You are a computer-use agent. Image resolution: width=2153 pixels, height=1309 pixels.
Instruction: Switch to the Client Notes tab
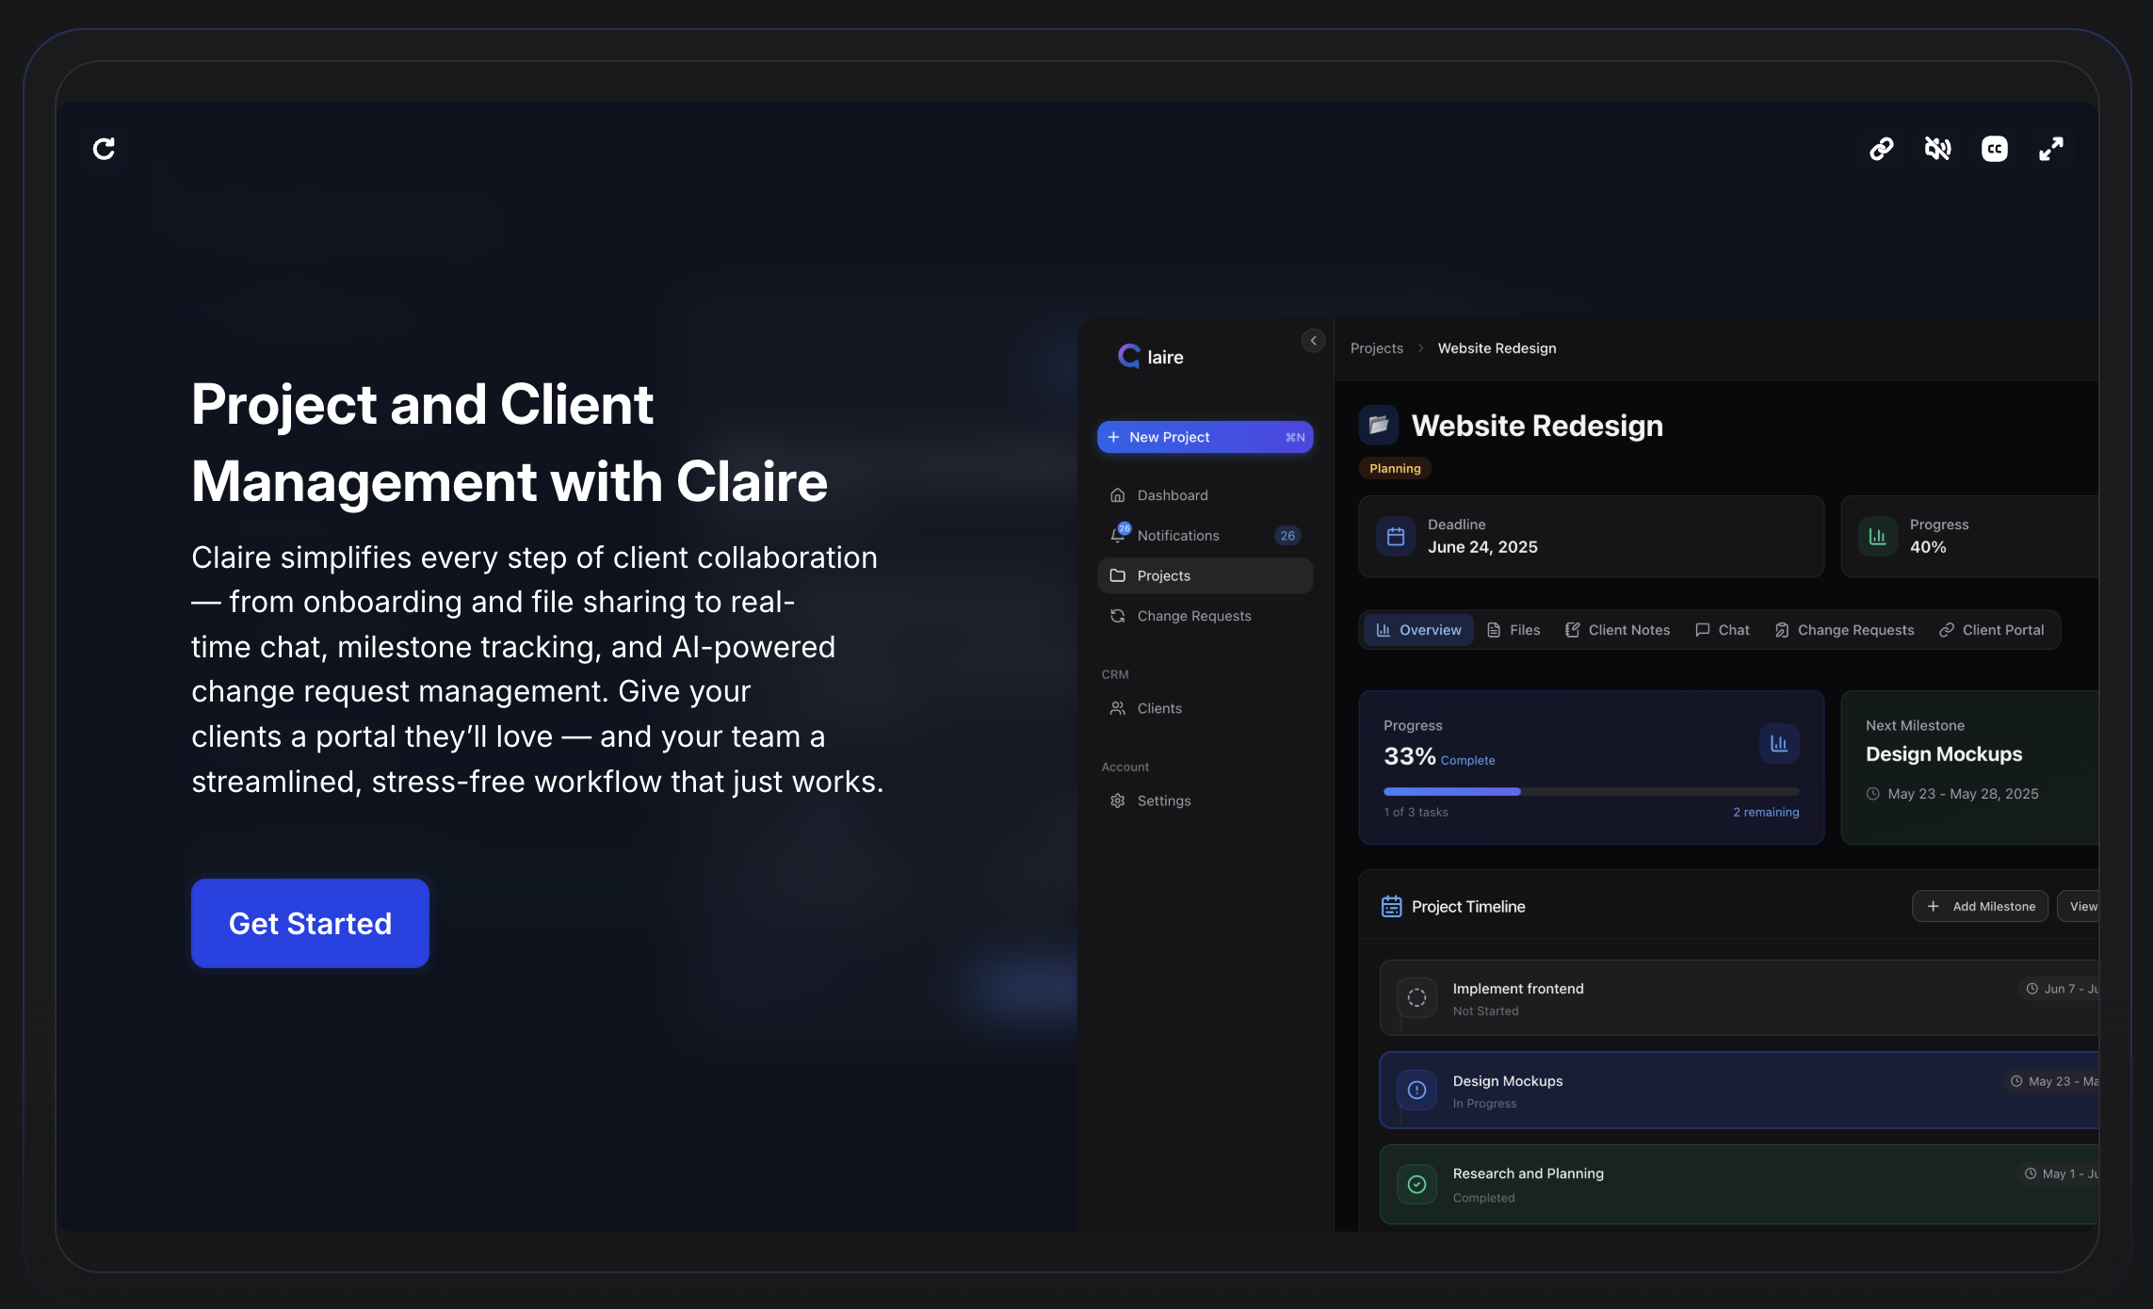[x=1617, y=630]
